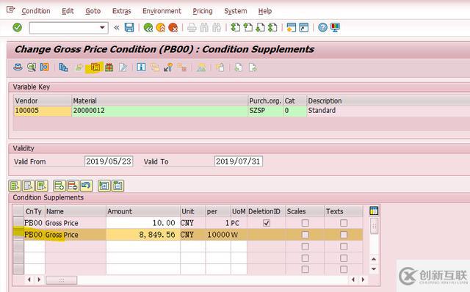The image size is (470, 292).
Task: Uncheck DeletionID checkbox for 10.00 CNY row
Action: (267, 223)
